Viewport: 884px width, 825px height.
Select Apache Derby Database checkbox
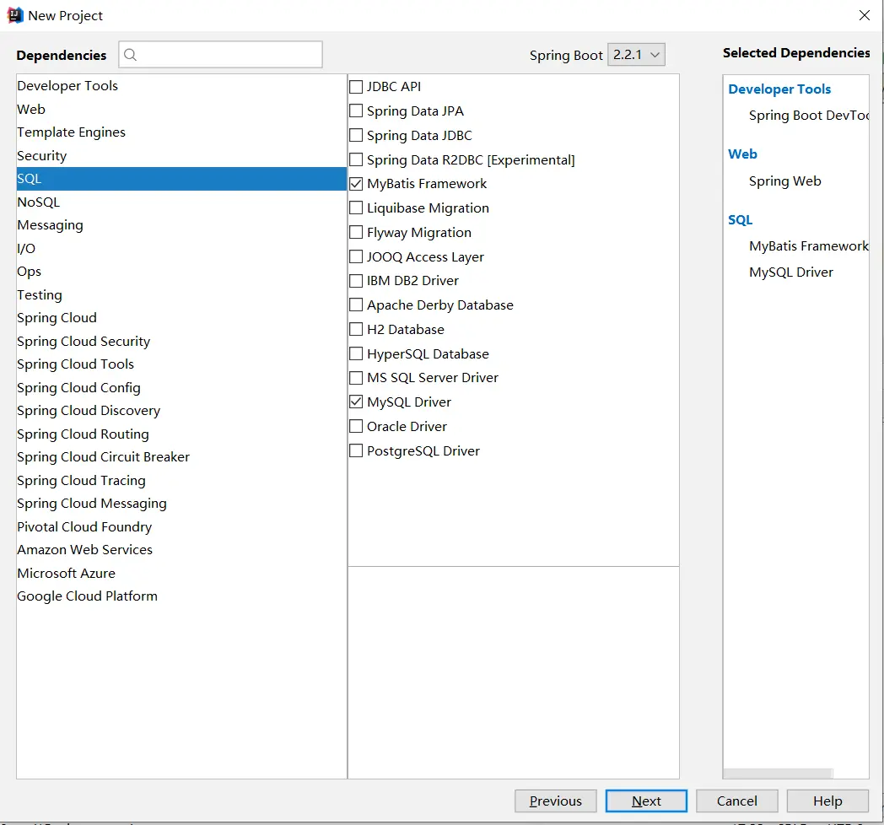pos(356,305)
